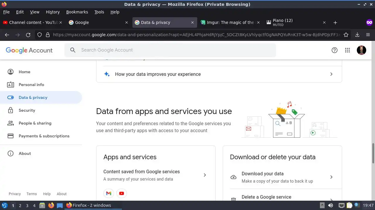This screenshot has width=375, height=210.
Task: Open the Firefox hamburger application menu
Action: (x=368, y=35)
